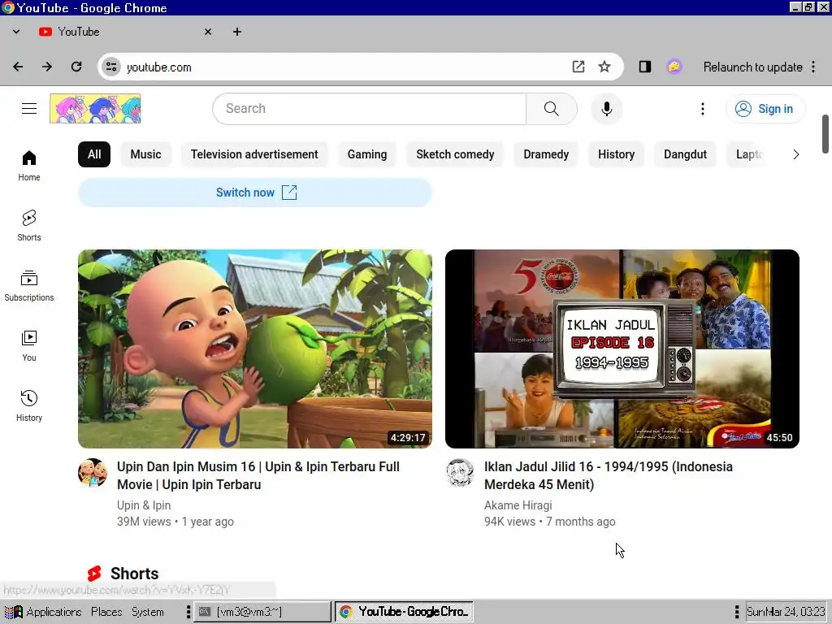832x624 pixels.
Task: Open YouTube settings three-dot menu
Action: (x=703, y=109)
